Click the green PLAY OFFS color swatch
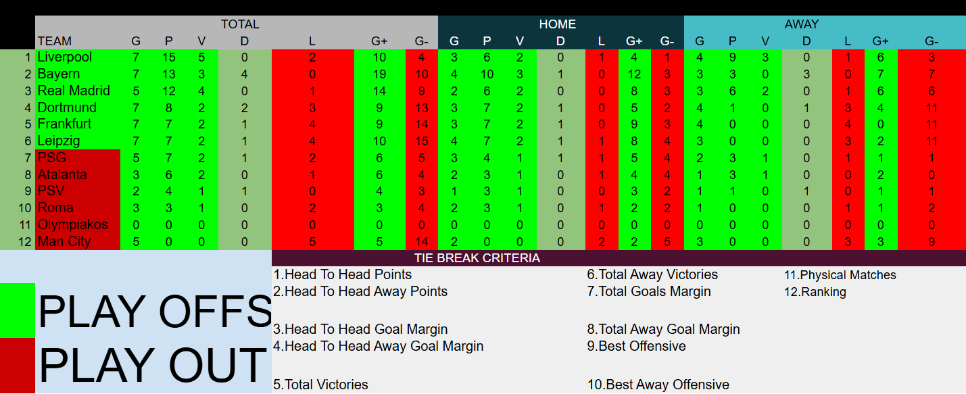The image size is (966, 394). point(18,310)
